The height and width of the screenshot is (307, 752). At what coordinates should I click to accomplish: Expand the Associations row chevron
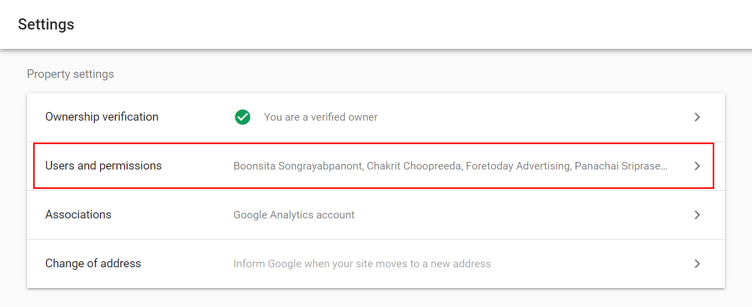(x=697, y=215)
